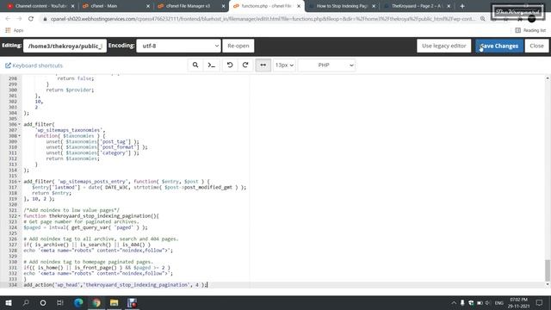Close the functions.php browser tab
This screenshot has height=310, width=551.
[x=299, y=6]
